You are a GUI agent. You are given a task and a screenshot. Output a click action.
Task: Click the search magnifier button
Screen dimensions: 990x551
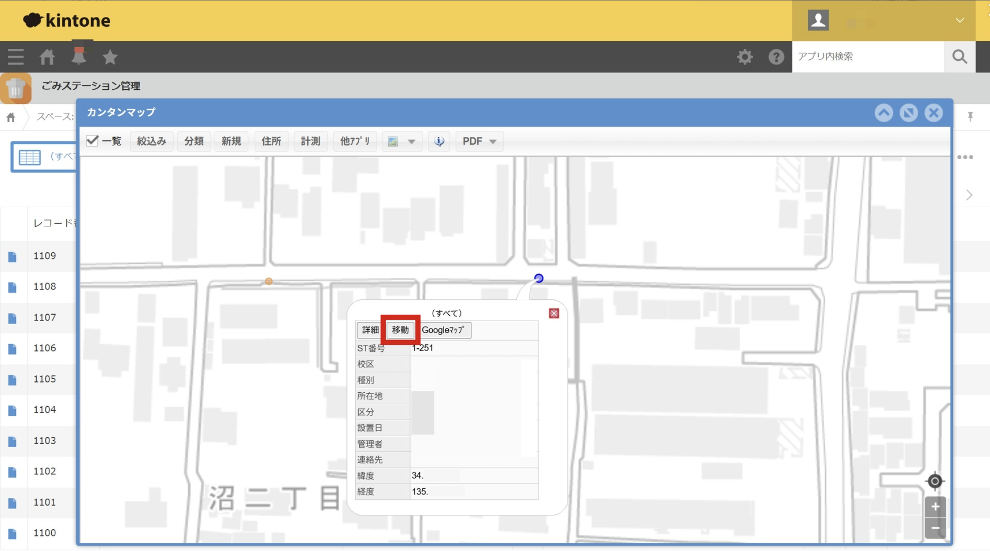(x=960, y=57)
